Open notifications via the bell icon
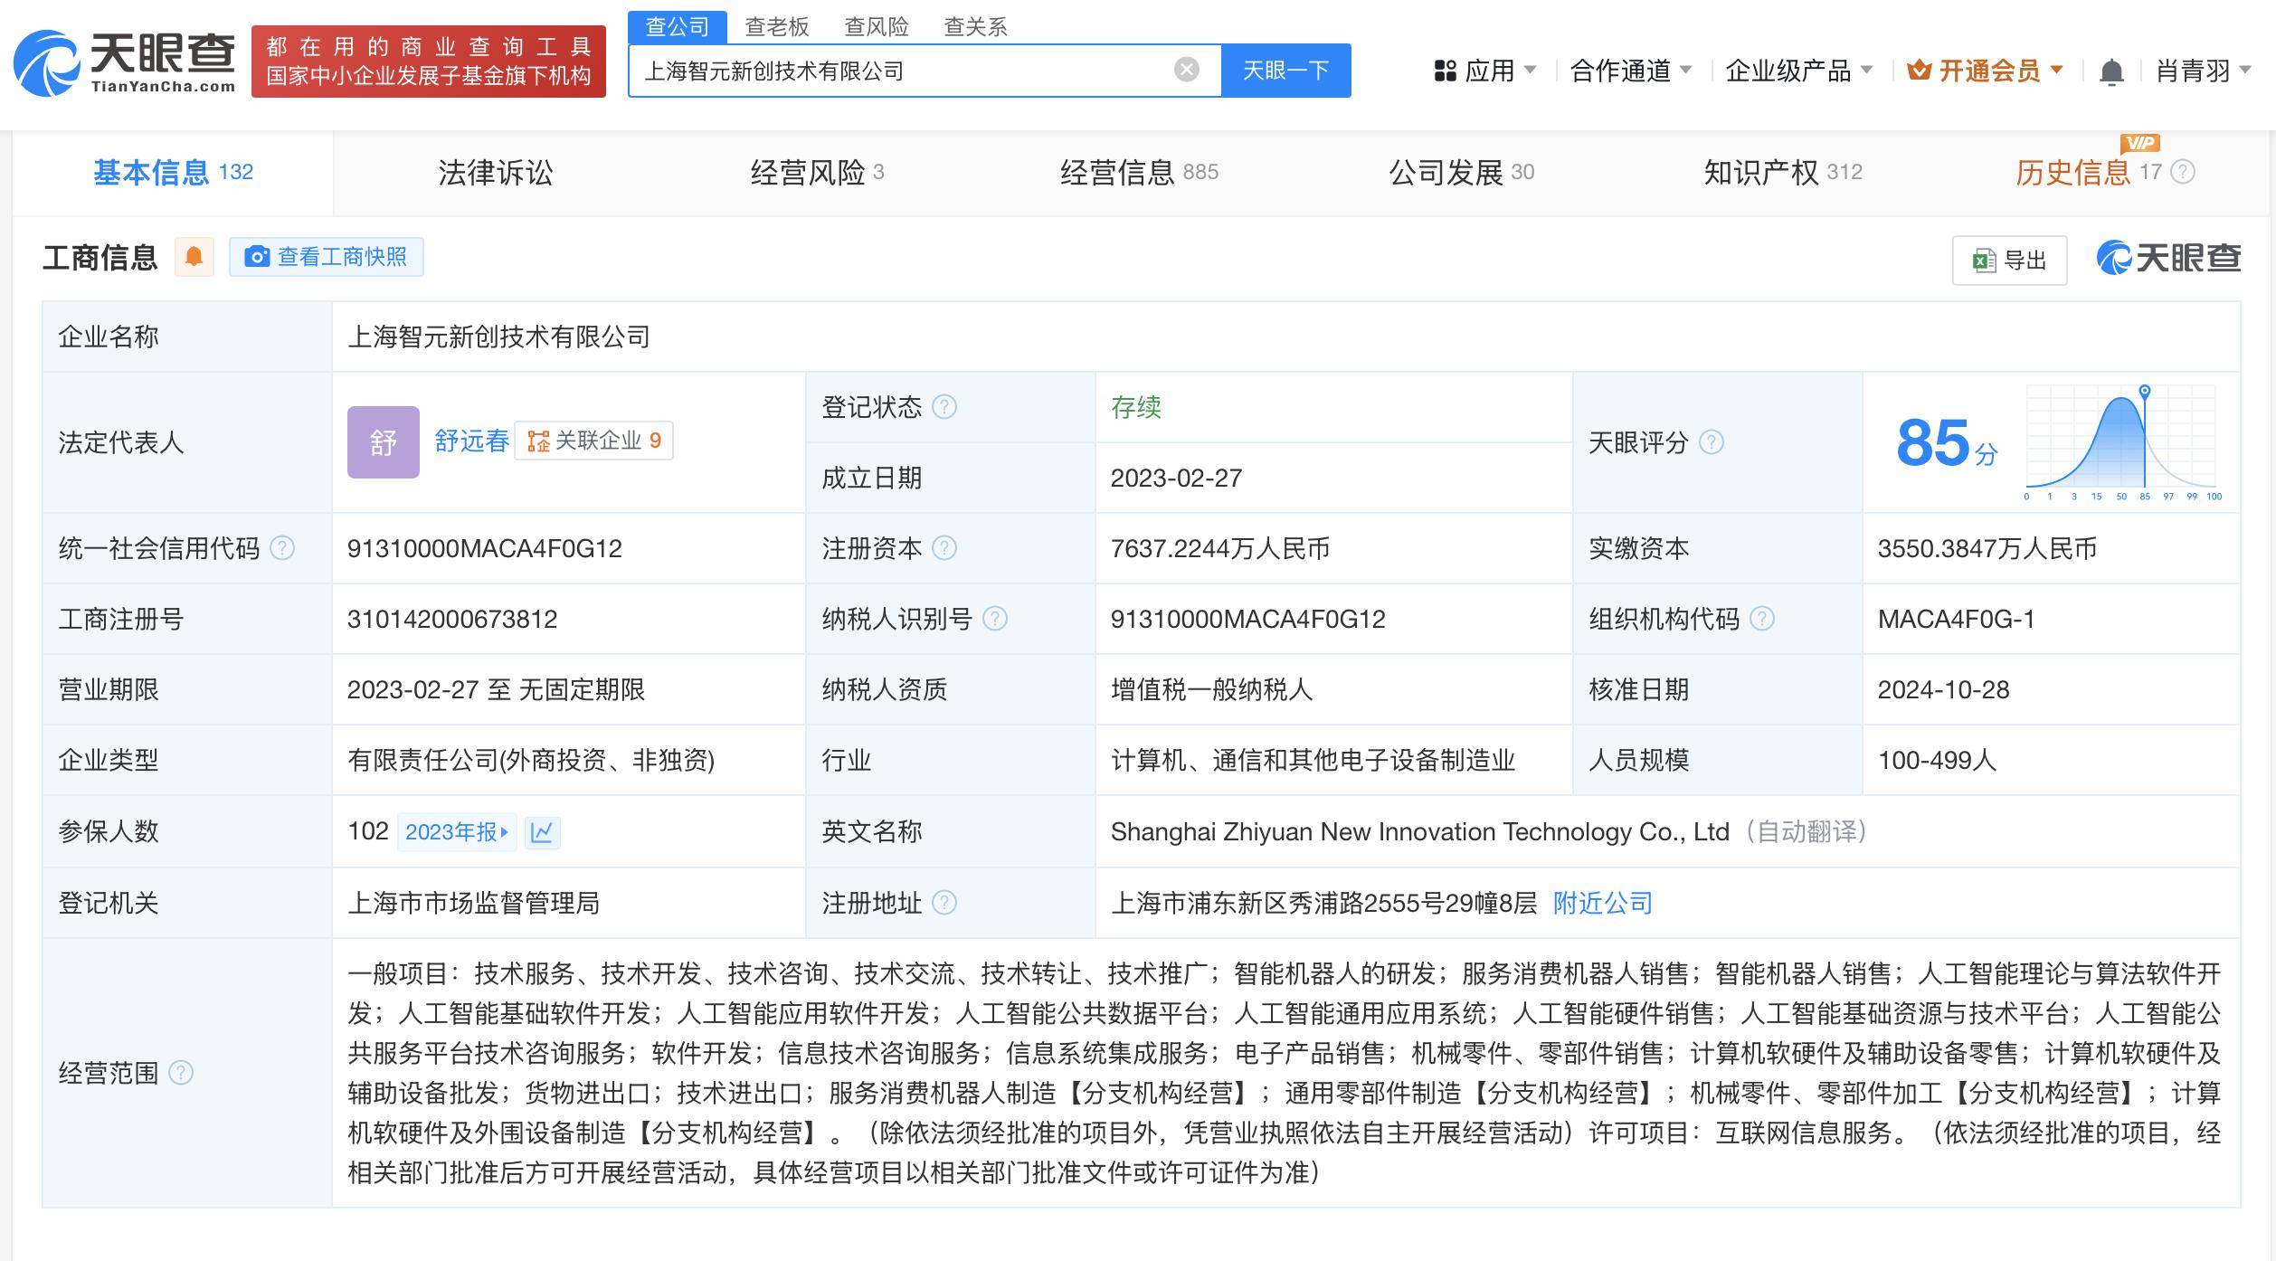The width and height of the screenshot is (2276, 1261). [x=2112, y=71]
